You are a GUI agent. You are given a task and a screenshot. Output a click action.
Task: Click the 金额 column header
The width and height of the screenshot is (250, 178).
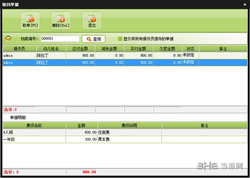coord(82,126)
